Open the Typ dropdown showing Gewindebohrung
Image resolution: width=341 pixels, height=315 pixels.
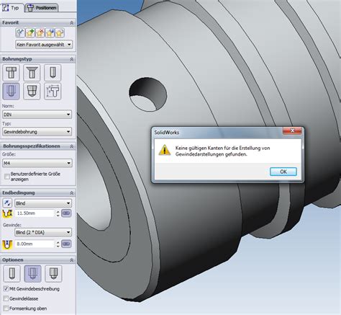(37, 132)
